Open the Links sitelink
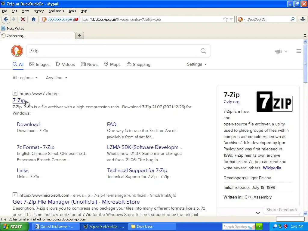Viewport: 308px width, 231px height. pyautogui.click(x=23, y=171)
